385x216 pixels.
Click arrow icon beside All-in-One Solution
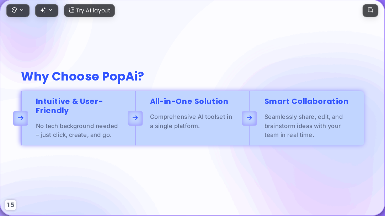(135, 118)
